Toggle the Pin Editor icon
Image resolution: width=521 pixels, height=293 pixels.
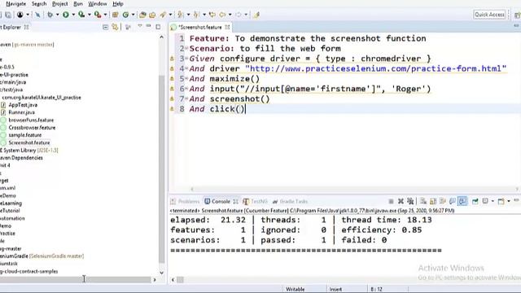click(x=256, y=15)
